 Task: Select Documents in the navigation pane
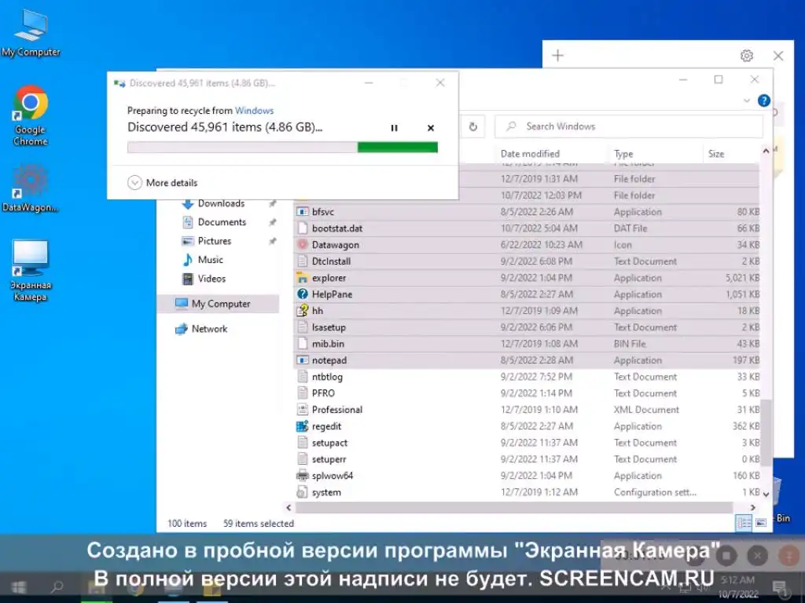222,222
